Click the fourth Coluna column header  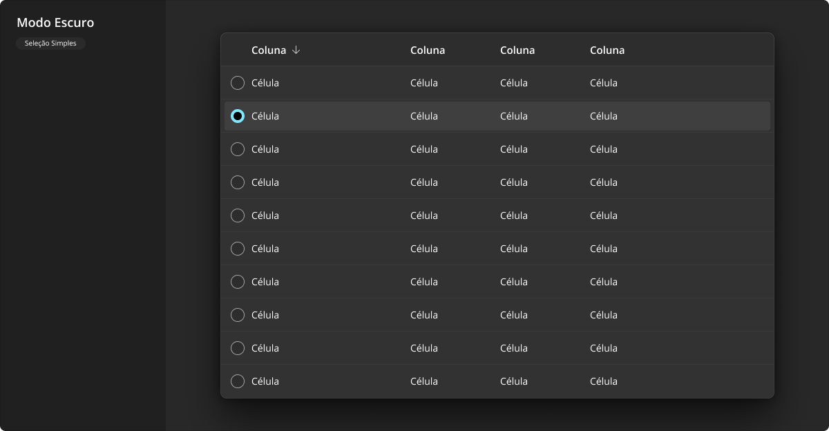tap(607, 50)
